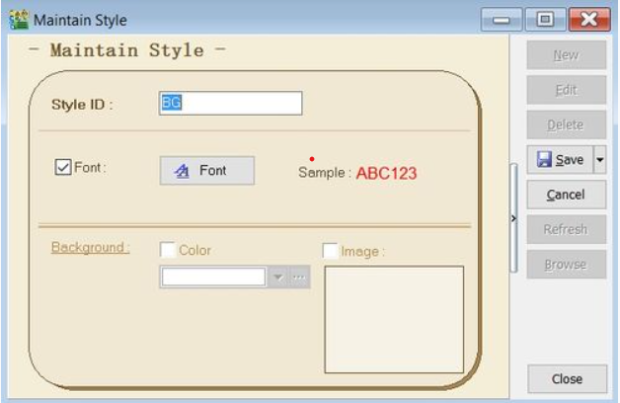620x403 pixels.
Task: Click inside the Style ID text field
Action: (230, 104)
